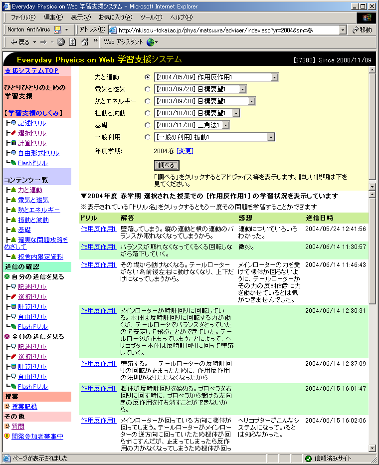This screenshot has width=379, height=465.
Task: Click the tree icon next to 振動と波動
Action: (x=13, y=220)
